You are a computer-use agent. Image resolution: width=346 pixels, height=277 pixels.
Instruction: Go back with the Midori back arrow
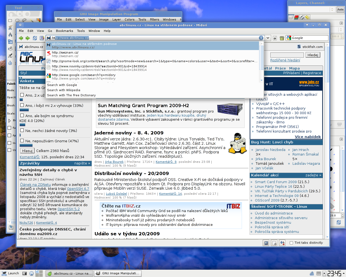[x=21, y=38]
